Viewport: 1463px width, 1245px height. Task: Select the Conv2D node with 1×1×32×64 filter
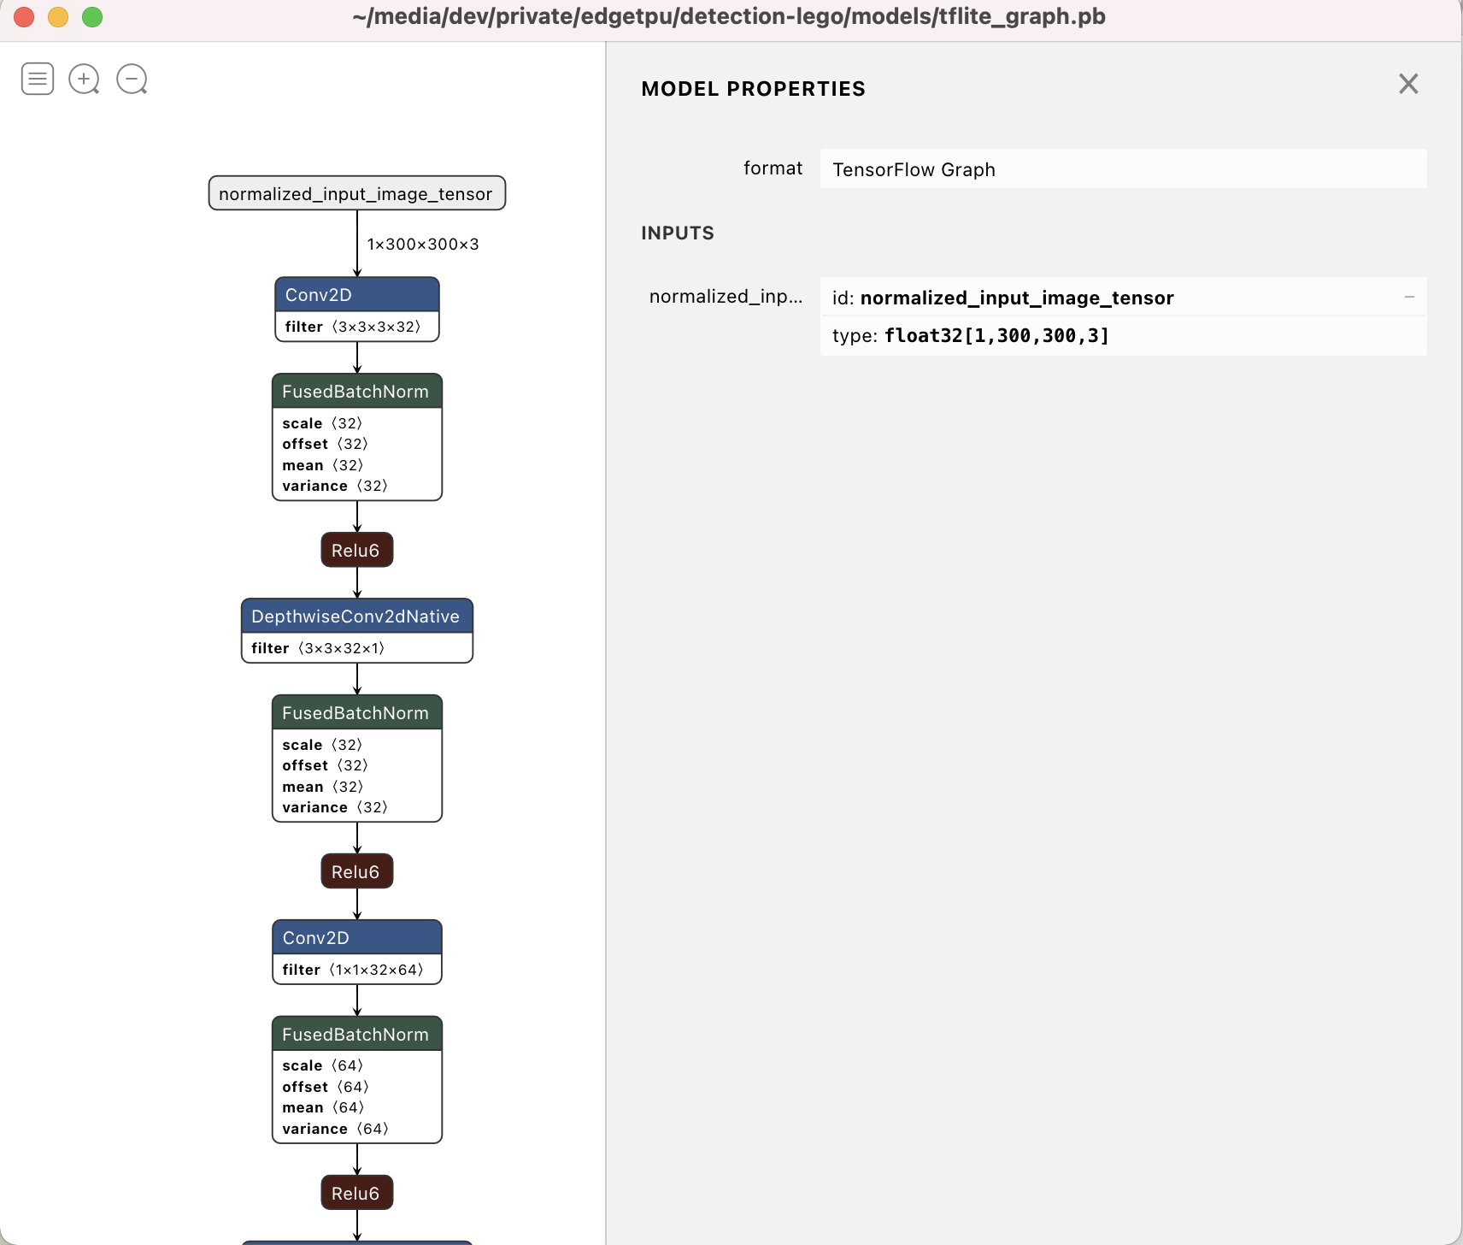[356, 938]
